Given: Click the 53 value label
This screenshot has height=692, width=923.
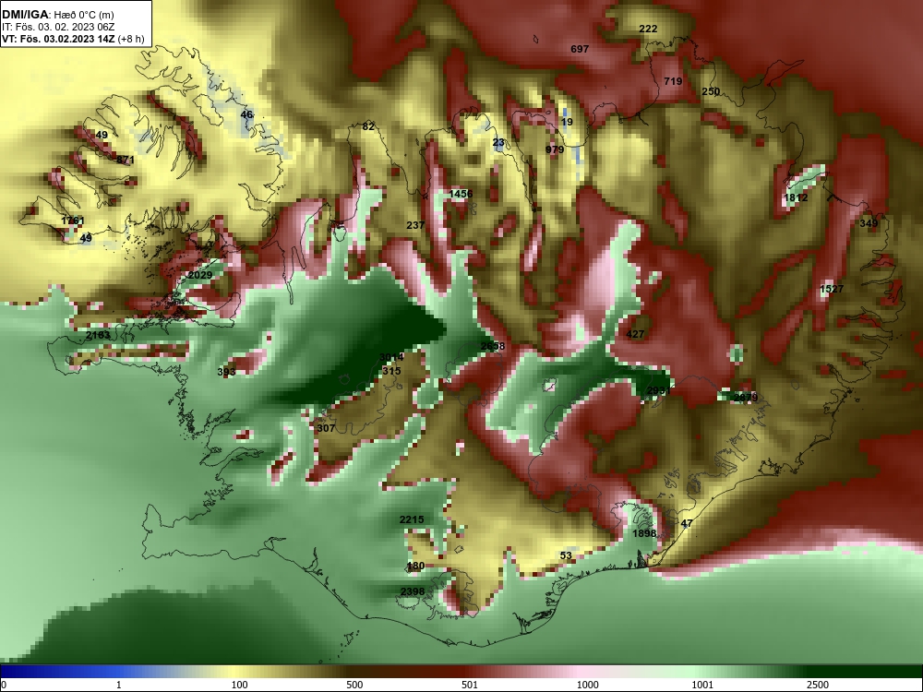Looking at the screenshot, I should 566,555.
